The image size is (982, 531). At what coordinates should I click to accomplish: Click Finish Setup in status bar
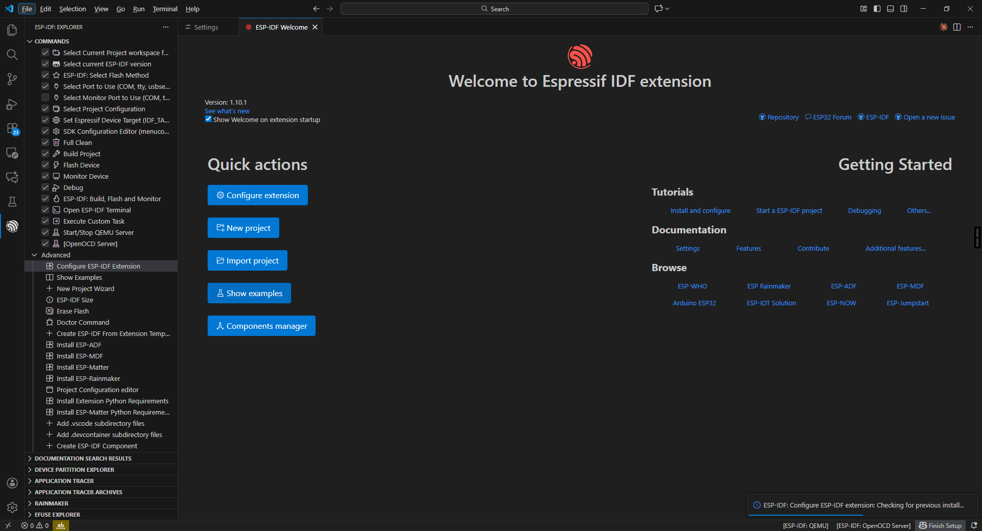coord(941,525)
